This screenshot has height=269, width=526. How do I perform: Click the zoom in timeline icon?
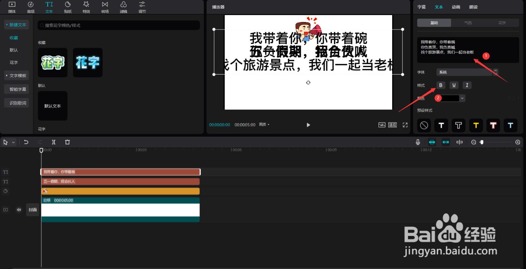point(518,142)
